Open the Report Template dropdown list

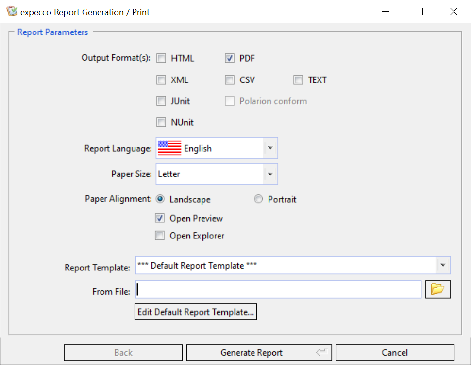pyautogui.click(x=443, y=266)
